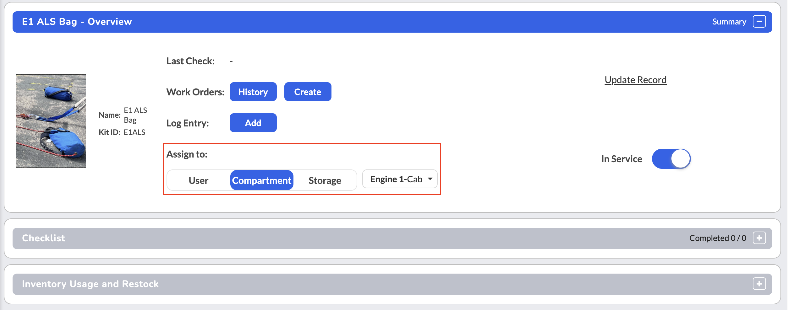
Task: Expand Inventory Usage and Restock plus icon
Action: coord(759,284)
